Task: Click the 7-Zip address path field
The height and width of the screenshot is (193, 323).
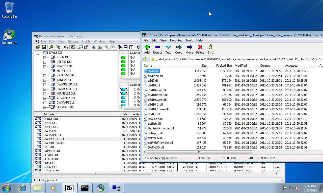Action: pyautogui.click(x=237, y=59)
